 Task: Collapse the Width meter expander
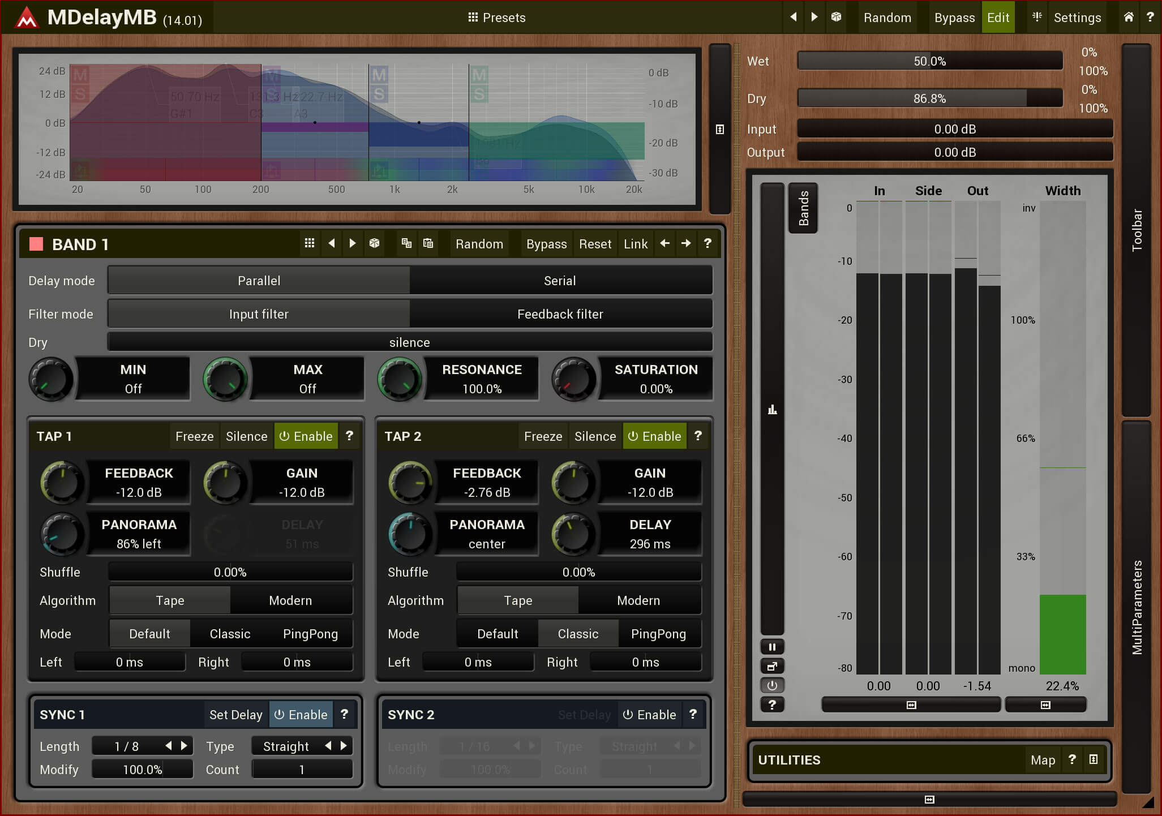click(1045, 705)
